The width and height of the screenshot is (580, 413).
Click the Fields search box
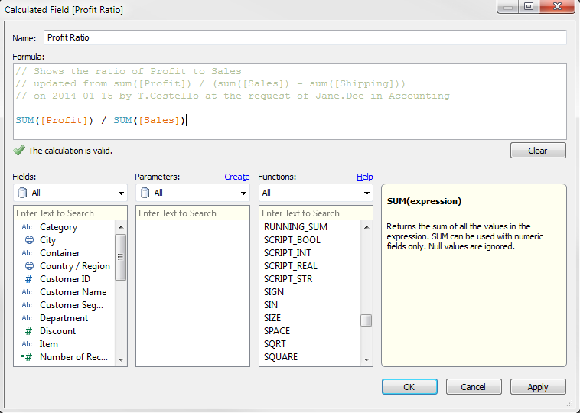(70, 213)
